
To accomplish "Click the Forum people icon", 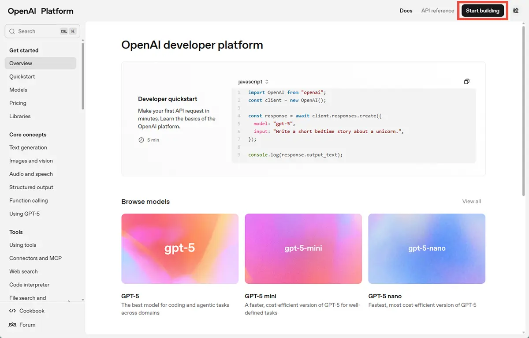I will (x=12, y=325).
